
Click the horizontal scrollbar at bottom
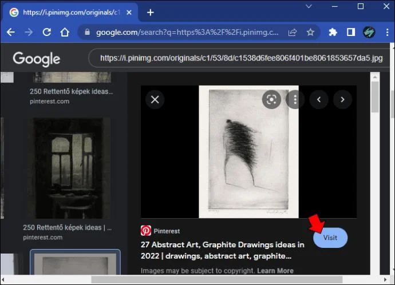tap(216, 279)
